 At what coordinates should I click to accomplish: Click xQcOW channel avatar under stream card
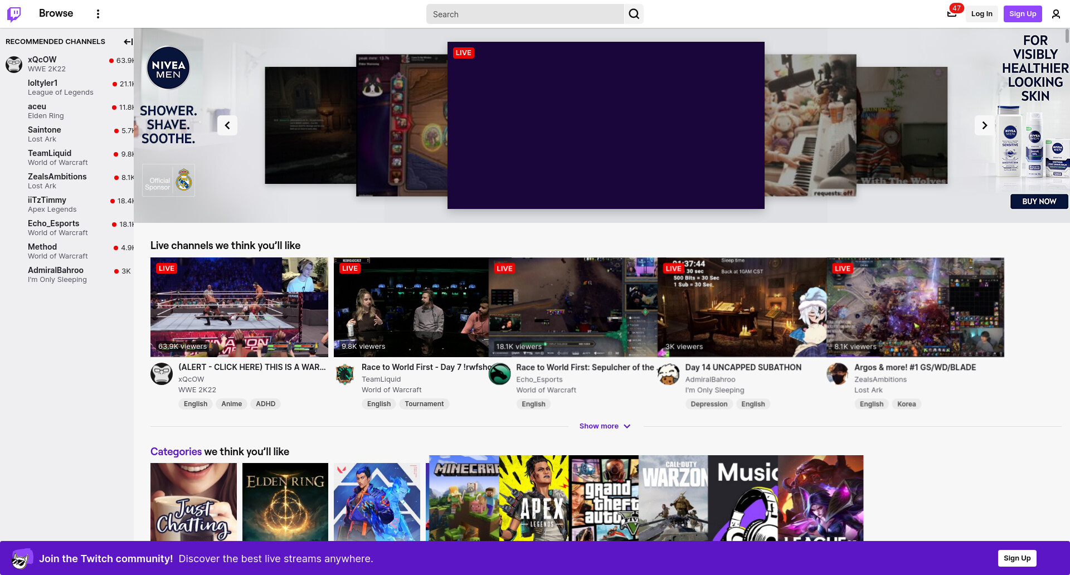click(x=162, y=374)
